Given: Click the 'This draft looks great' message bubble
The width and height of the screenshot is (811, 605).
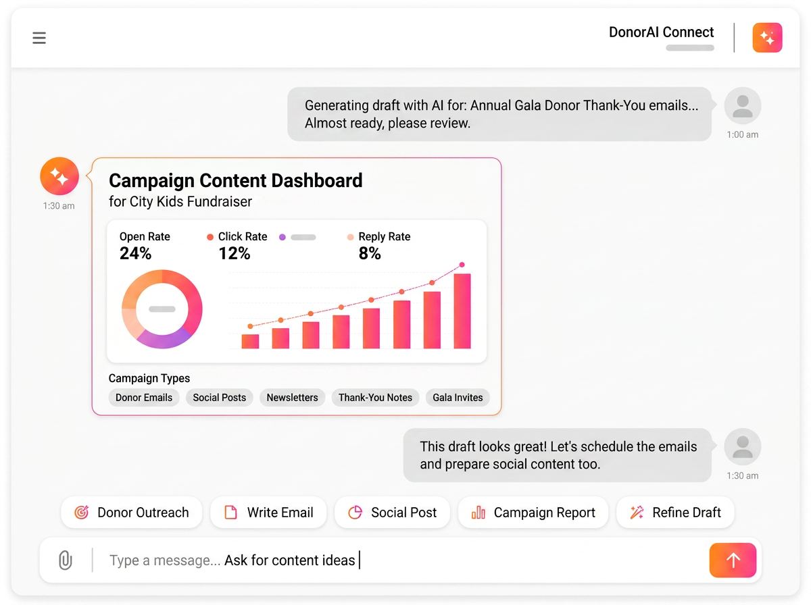Looking at the screenshot, I should click(x=558, y=455).
